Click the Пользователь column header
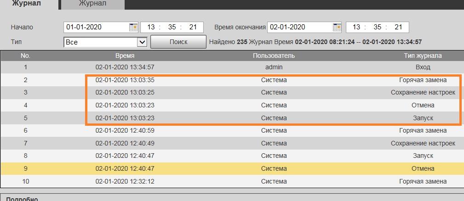The height and width of the screenshot is (201, 464). [274, 56]
